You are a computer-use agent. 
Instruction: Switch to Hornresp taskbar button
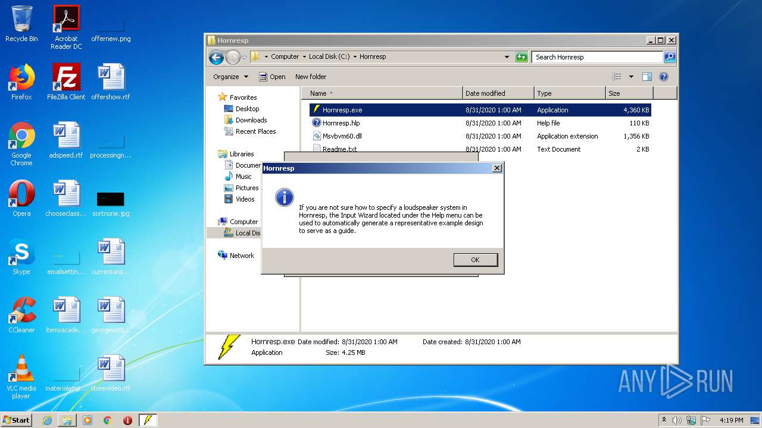(148, 420)
